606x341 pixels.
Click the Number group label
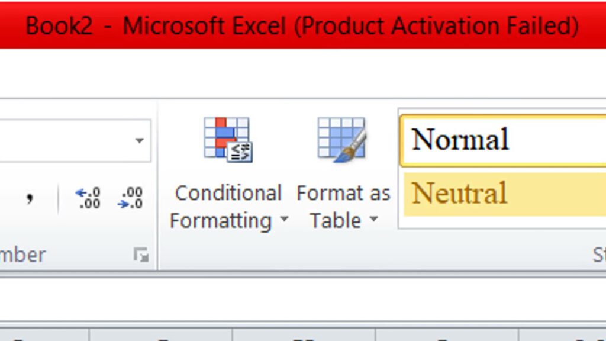22,255
